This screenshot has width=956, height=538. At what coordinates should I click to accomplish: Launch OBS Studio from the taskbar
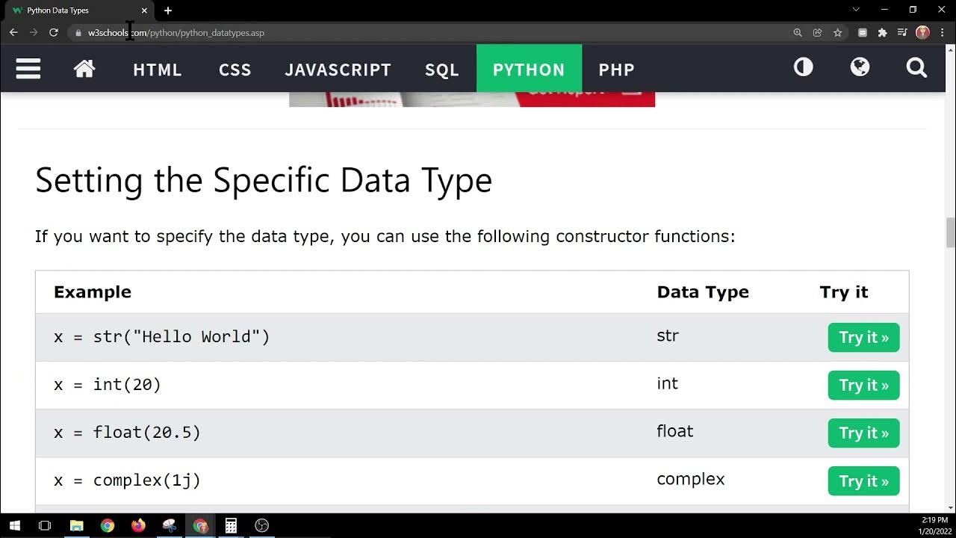261,525
